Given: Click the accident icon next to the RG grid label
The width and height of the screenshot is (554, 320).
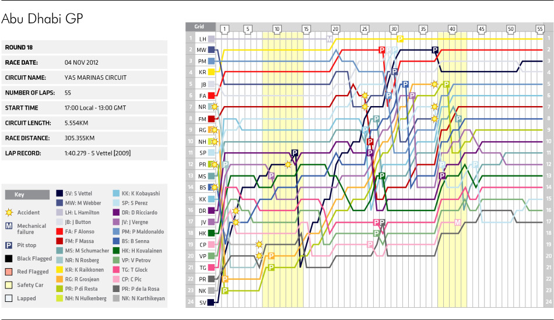Looking at the screenshot, I should point(215,130).
